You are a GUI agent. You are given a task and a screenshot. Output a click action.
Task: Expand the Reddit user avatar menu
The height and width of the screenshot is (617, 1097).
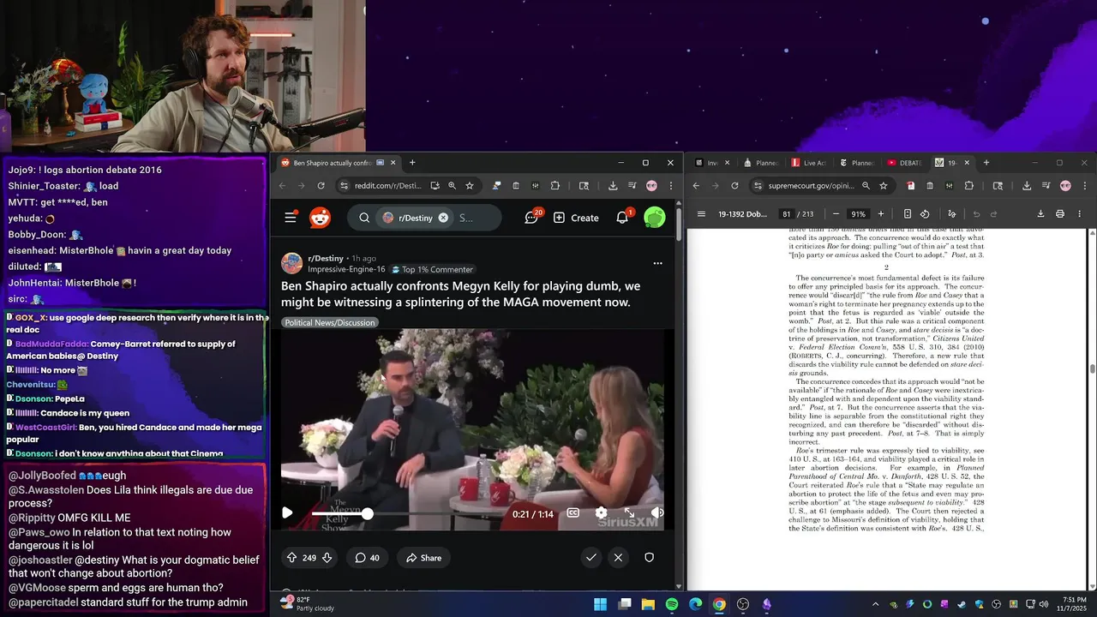tap(654, 218)
